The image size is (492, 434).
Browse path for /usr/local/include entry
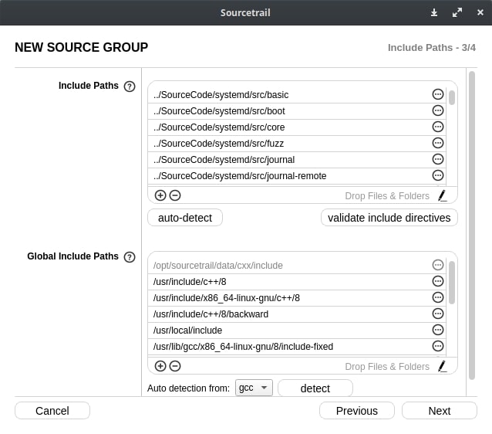click(x=438, y=330)
